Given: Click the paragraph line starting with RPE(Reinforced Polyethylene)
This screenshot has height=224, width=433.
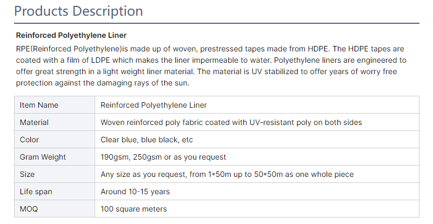Looking at the screenshot, I should pyautogui.click(x=210, y=49).
